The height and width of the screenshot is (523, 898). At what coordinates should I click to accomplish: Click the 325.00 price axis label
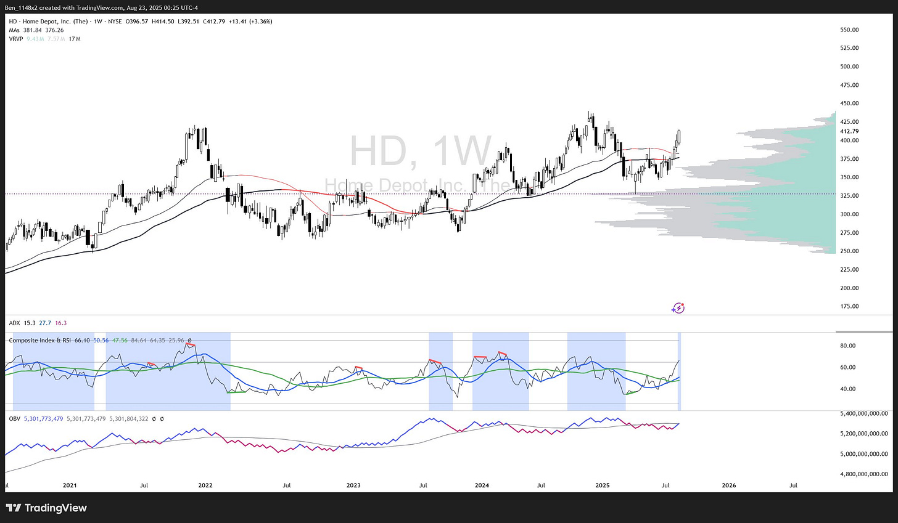click(x=849, y=196)
